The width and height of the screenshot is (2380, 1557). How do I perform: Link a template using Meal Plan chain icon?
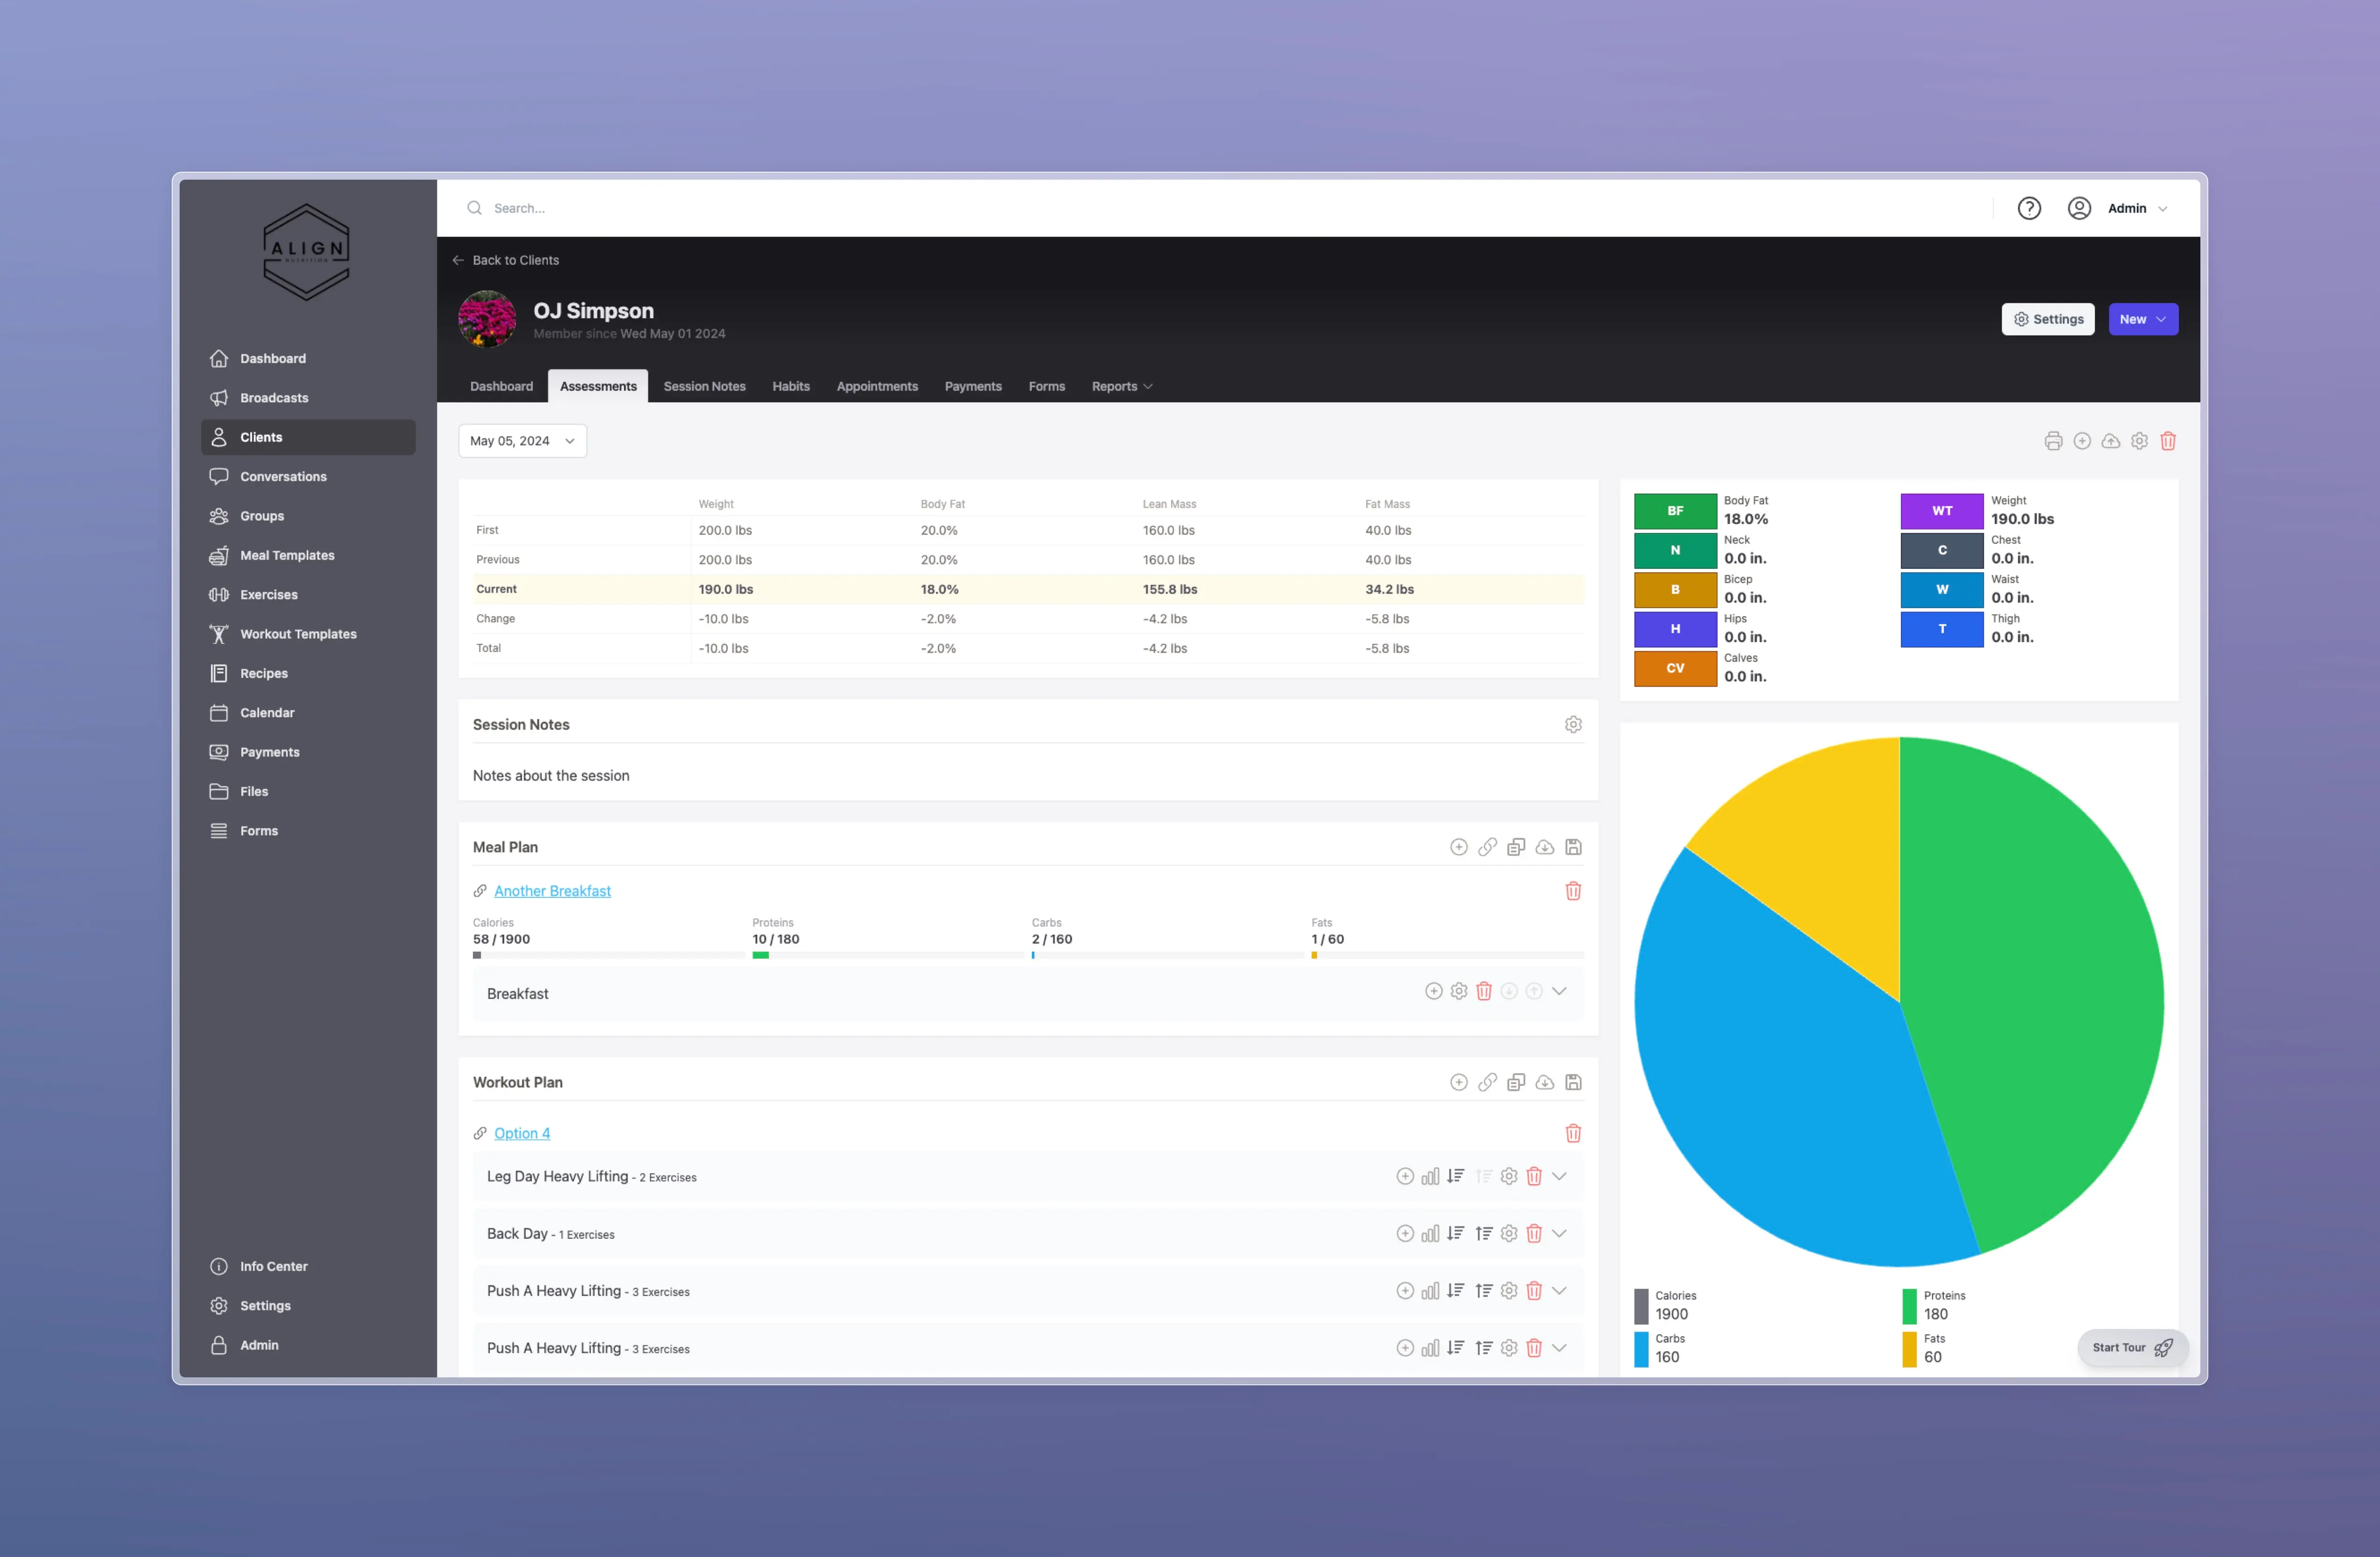click(x=1487, y=847)
